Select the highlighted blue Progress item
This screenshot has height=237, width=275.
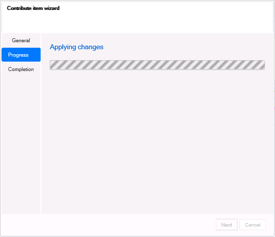click(21, 55)
